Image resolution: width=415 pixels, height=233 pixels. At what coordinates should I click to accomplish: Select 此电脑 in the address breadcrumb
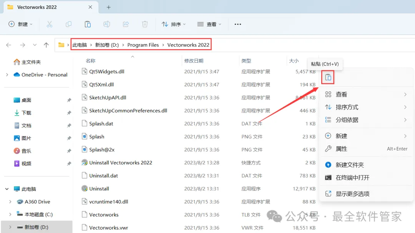[x=80, y=45]
